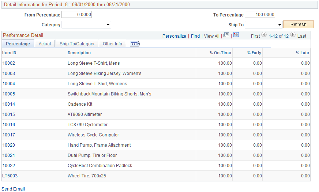
Task: Select 'Wheel Tire, 700x25' description
Action: coord(87,176)
